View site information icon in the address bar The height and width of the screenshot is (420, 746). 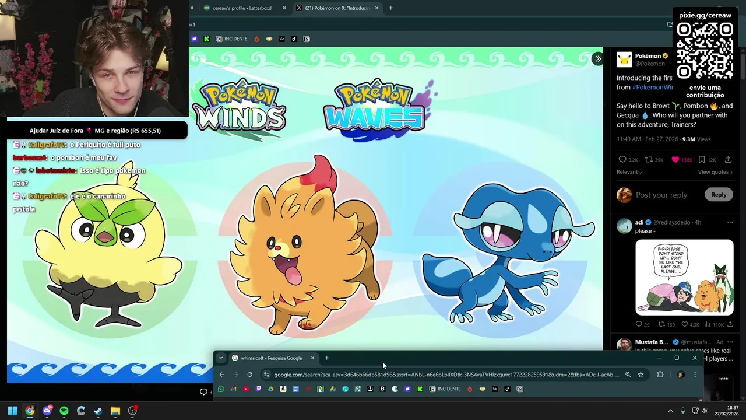pos(266,374)
